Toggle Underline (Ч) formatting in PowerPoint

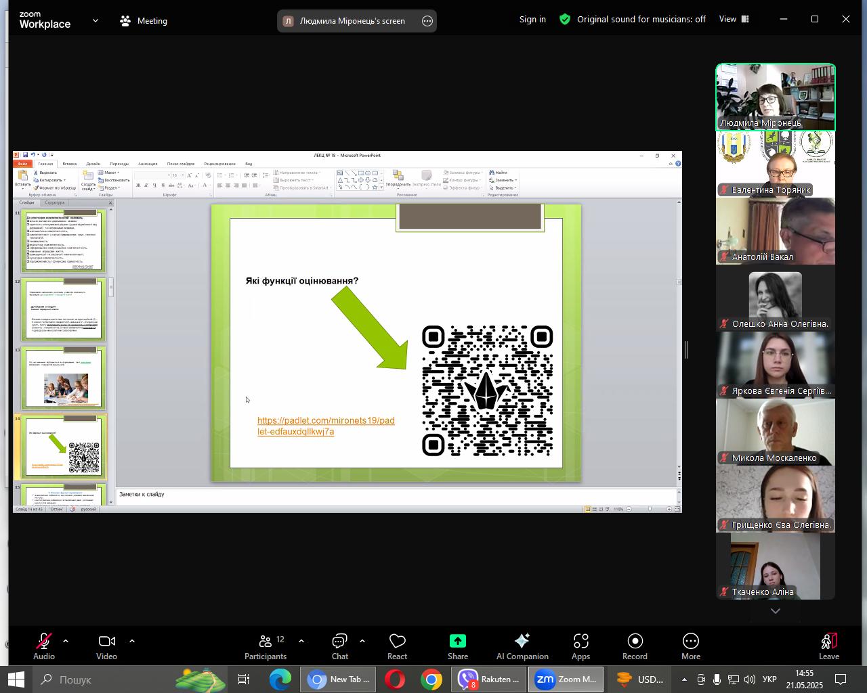(155, 185)
